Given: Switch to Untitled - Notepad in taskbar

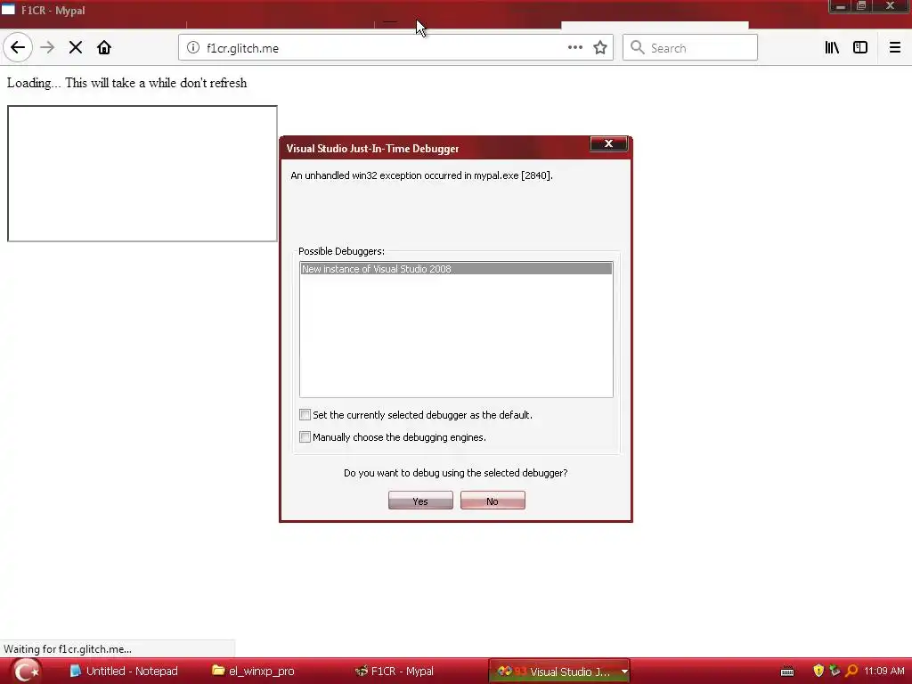Looking at the screenshot, I should [124, 672].
